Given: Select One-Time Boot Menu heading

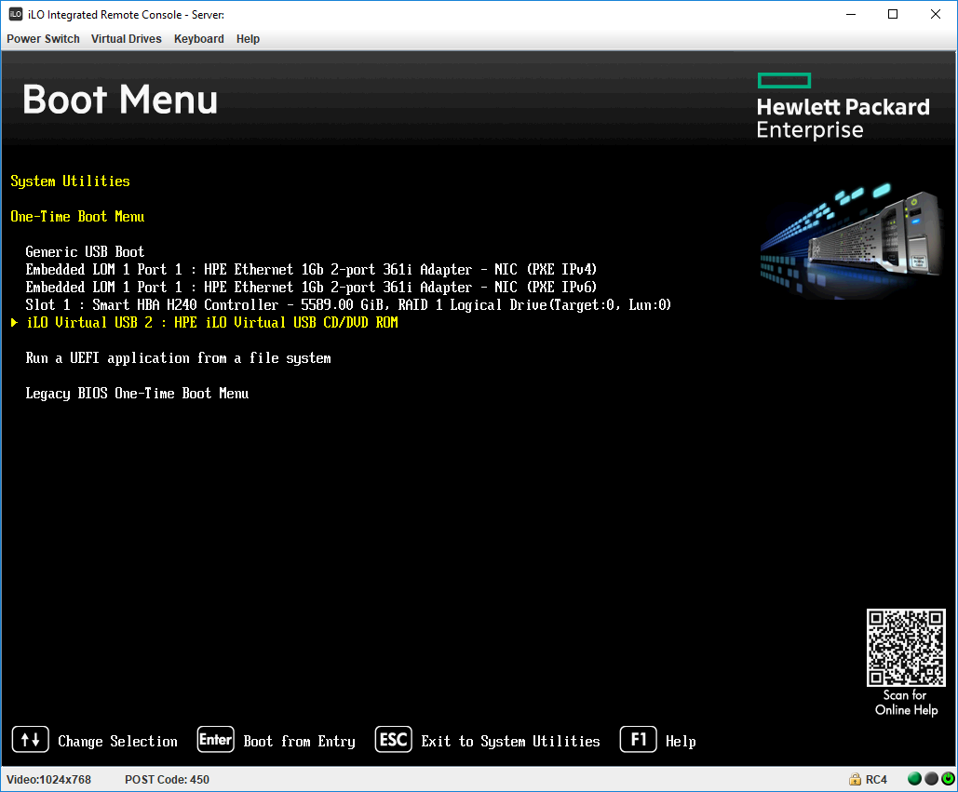Looking at the screenshot, I should pos(77,216).
